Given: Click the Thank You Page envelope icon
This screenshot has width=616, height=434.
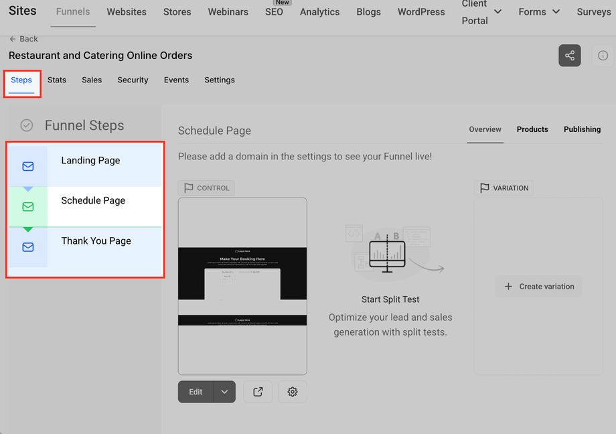Looking at the screenshot, I should (x=28, y=247).
